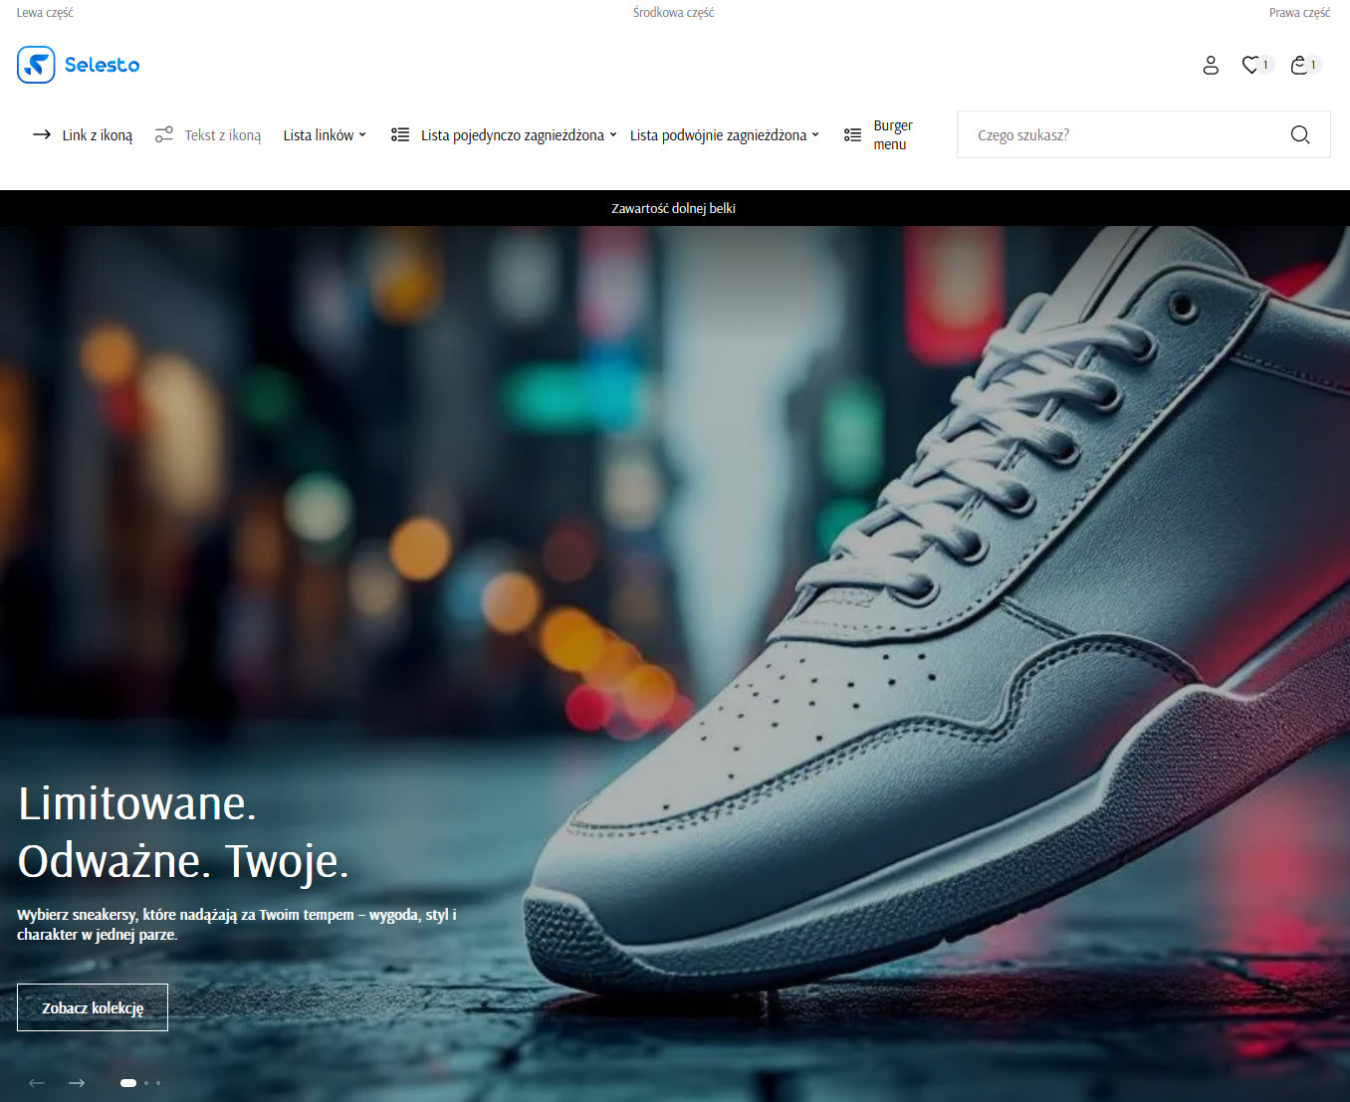Open the shopping cart bag icon
The image size is (1350, 1102).
(1299, 65)
